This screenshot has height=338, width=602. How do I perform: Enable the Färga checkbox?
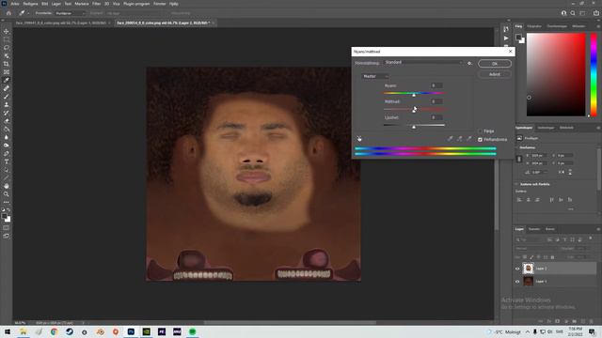(480, 131)
